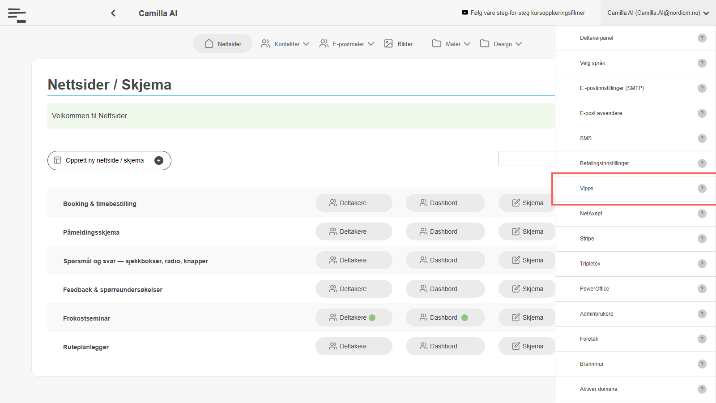
Task: Click the Ruteplanlegger row title
Action: pyautogui.click(x=86, y=347)
